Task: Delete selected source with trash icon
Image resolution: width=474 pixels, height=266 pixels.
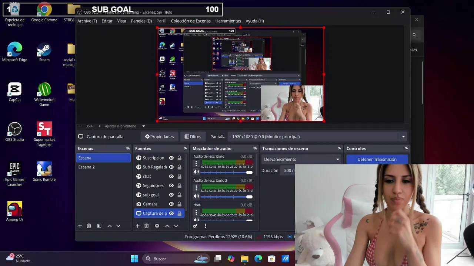Action: point(147,226)
